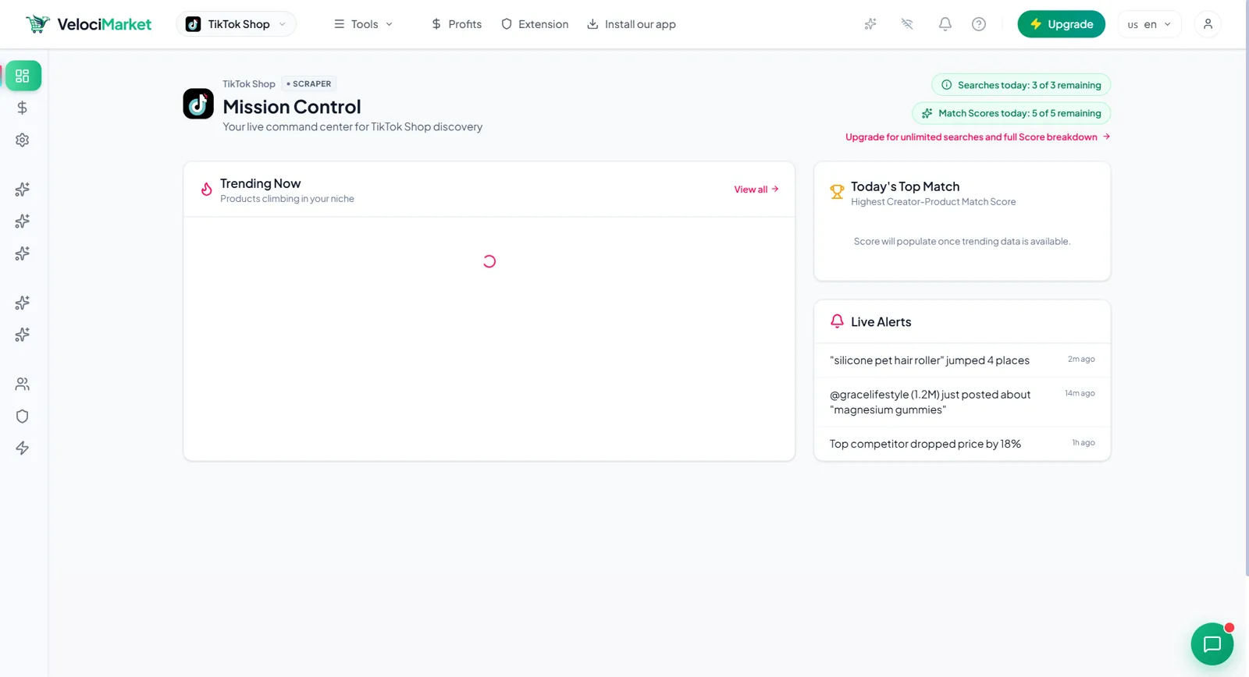
Task: Click Upgrade for unlimited searches link
Action: pos(977,137)
